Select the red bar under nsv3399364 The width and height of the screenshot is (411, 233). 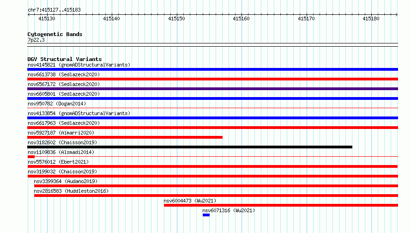[216, 186]
